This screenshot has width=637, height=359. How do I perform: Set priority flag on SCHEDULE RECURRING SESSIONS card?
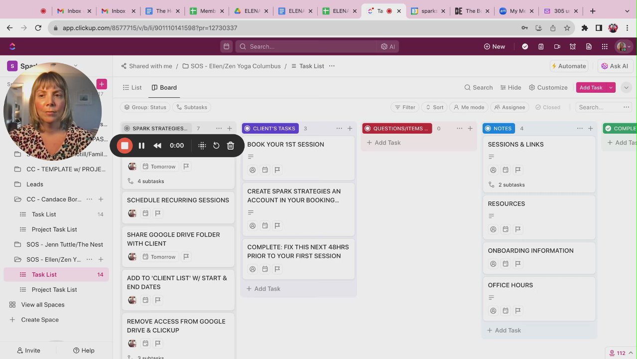158,213
